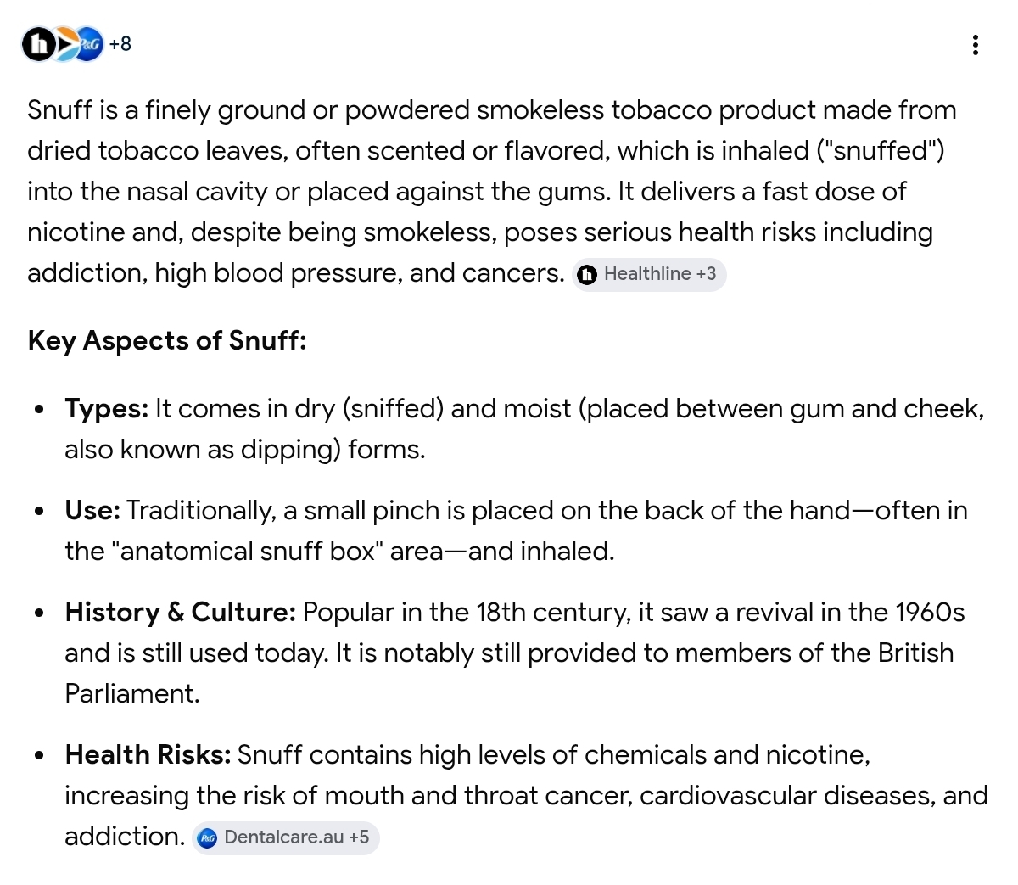Click the "Key Aspects of Snuff:" heading
The height and width of the screenshot is (885, 1018).
tap(167, 341)
